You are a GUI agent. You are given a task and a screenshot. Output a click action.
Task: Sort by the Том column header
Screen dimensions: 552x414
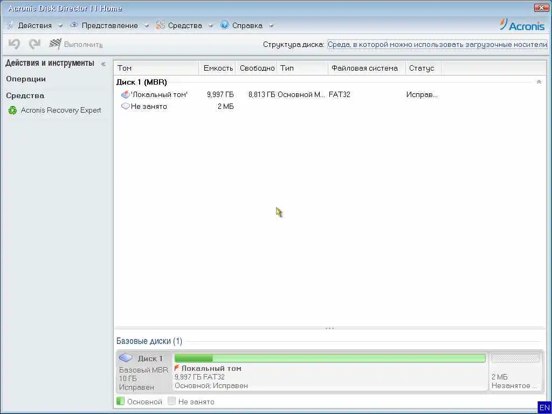click(x=156, y=68)
